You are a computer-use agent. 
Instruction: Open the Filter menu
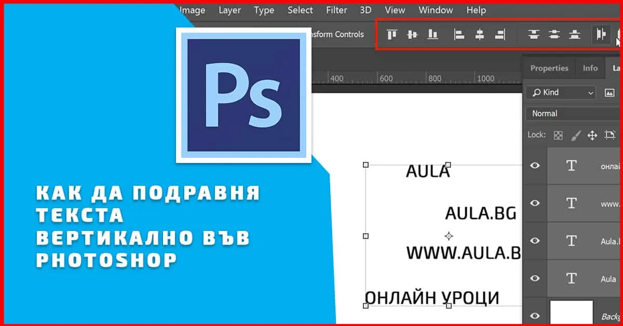pos(337,10)
